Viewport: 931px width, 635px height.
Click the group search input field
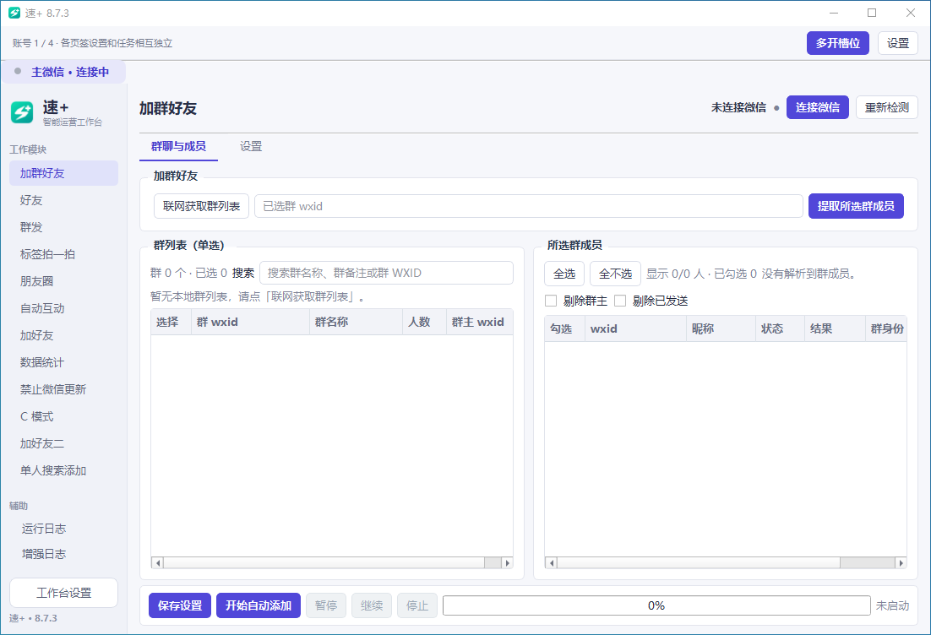click(x=387, y=273)
